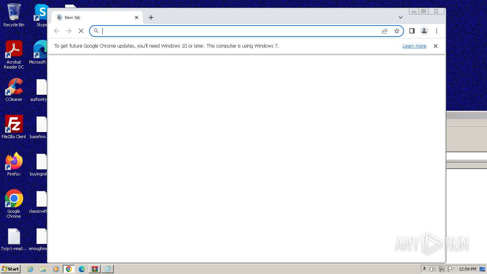Viewport: 487px width, 274px height.
Task: Go back to previous page
Action: [57, 31]
